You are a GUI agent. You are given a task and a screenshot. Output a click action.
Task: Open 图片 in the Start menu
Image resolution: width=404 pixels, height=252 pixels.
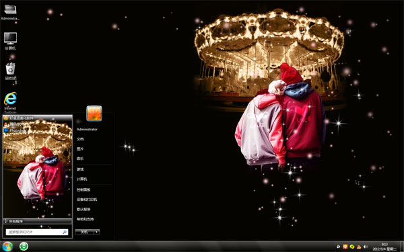coord(80,149)
